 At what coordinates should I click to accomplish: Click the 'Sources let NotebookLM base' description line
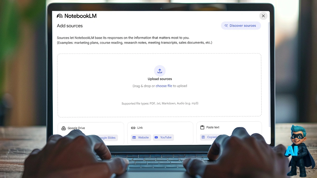pos(123,38)
